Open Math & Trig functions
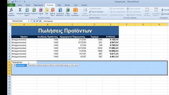The height and width of the screenshot is (95, 169). point(68,12)
